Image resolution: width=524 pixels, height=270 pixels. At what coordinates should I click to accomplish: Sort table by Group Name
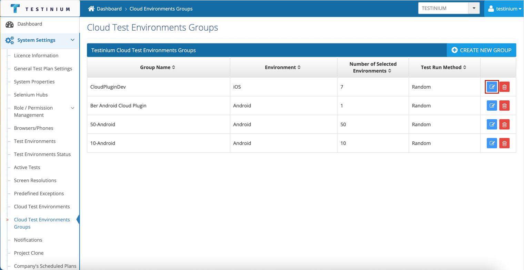[158, 67]
